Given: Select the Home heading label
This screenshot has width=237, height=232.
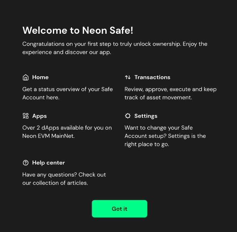Looking at the screenshot, I should 40,77.
